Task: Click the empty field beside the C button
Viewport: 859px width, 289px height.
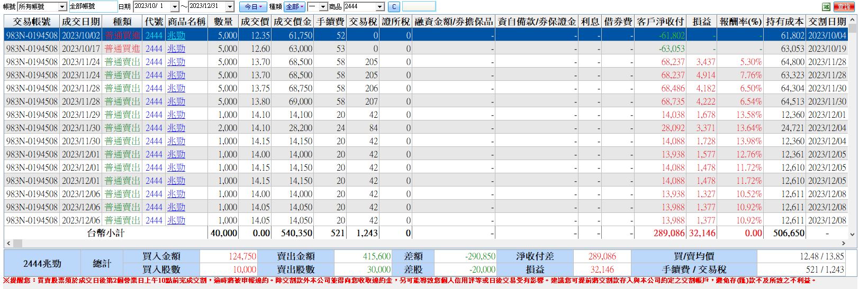Action: click(419, 7)
